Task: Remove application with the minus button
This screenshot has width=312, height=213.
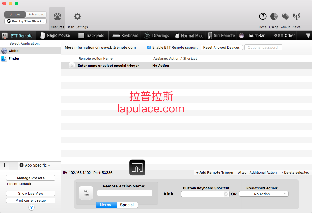Action: 13,165
